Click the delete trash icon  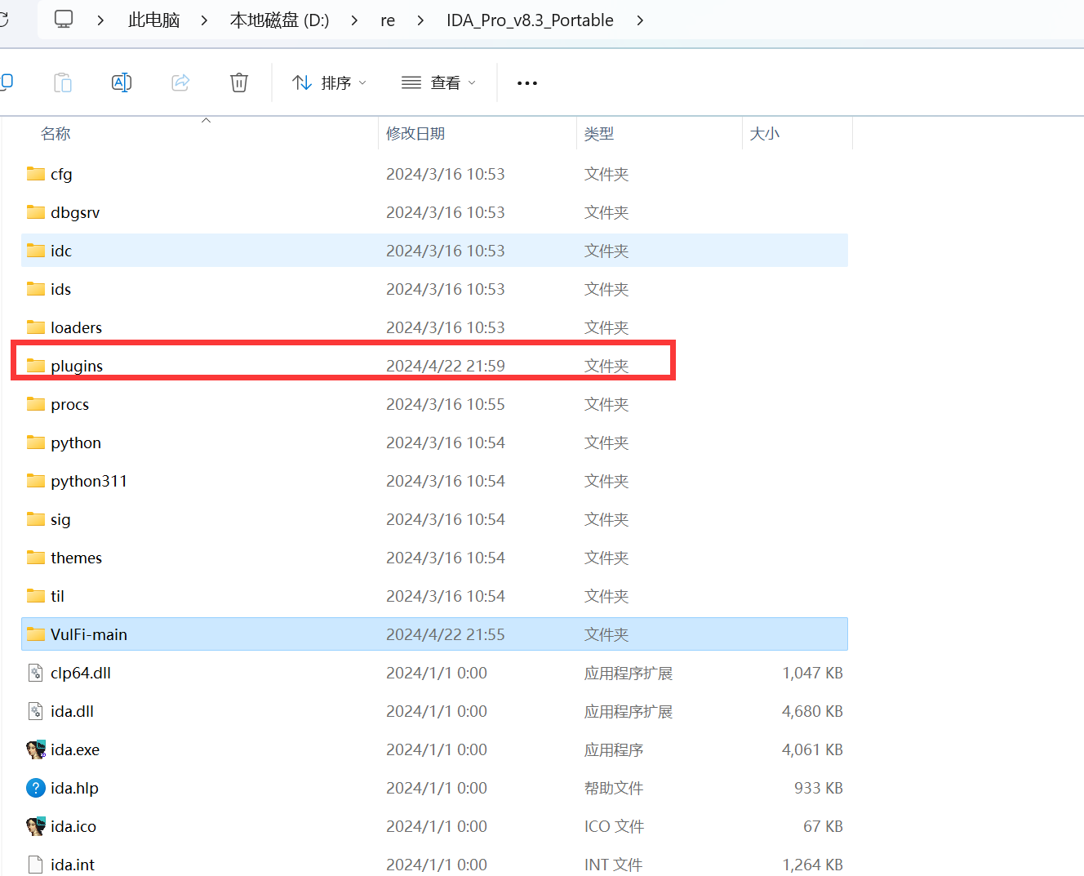click(239, 82)
